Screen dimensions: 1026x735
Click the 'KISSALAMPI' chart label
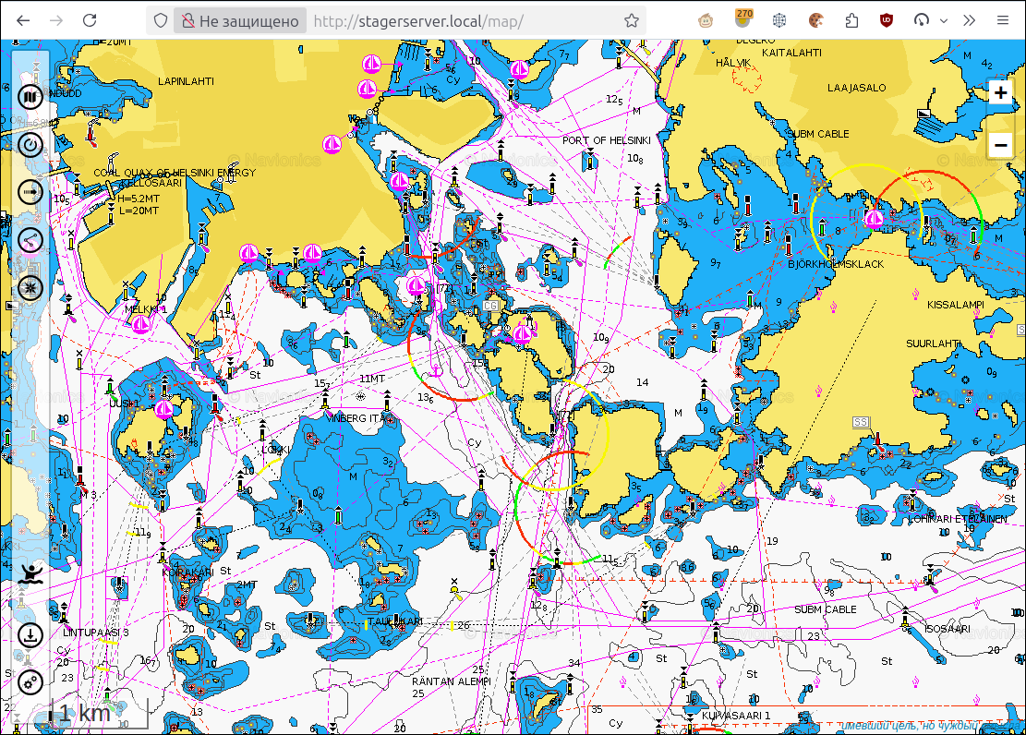click(955, 305)
